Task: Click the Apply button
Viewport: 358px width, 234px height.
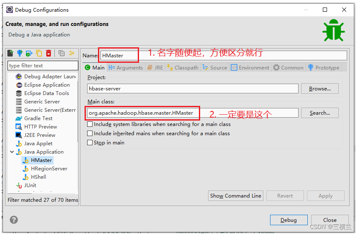Action: [326, 196]
